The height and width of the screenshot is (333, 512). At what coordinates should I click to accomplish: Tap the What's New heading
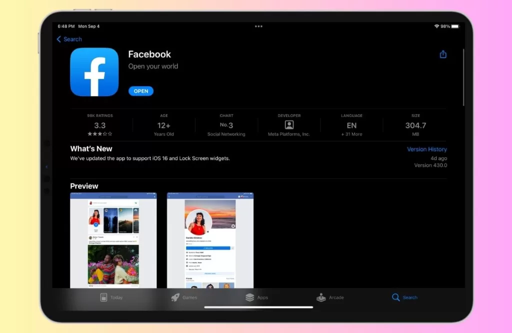click(91, 149)
